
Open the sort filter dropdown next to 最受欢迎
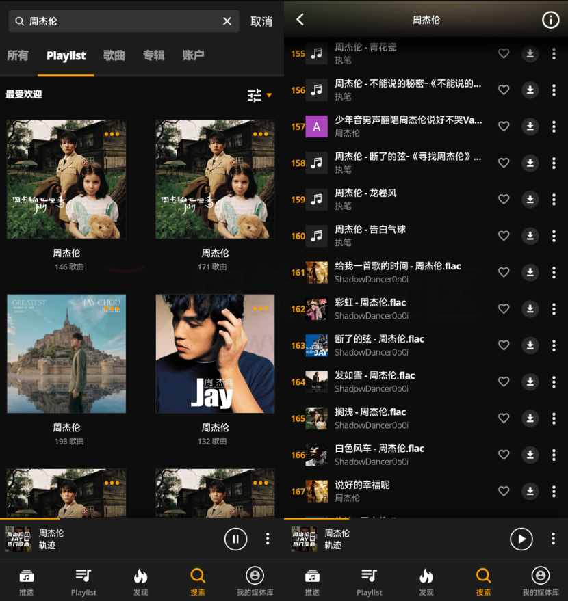tap(259, 95)
